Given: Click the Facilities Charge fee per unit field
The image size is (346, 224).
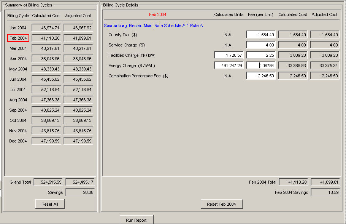Looking at the screenshot, I should pyautogui.click(x=260, y=55).
